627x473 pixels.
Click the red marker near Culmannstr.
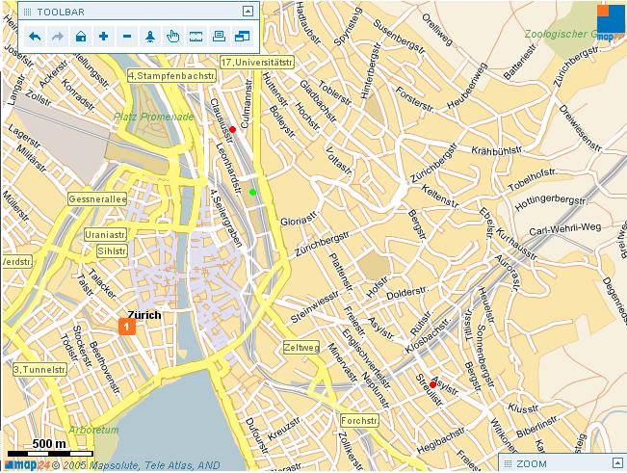pyautogui.click(x=232, y=129)
